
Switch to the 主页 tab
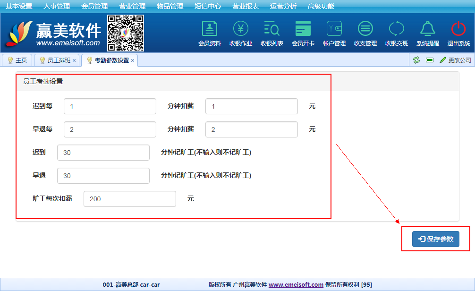pyautogui.click(x=17, y=60)
